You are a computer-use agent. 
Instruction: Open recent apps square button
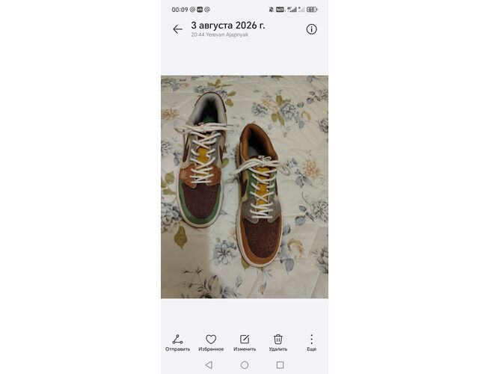coord(281,365)
